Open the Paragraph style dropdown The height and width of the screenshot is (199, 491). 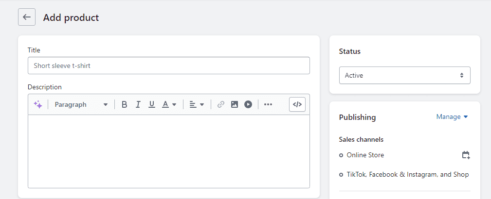coord(81,104)
